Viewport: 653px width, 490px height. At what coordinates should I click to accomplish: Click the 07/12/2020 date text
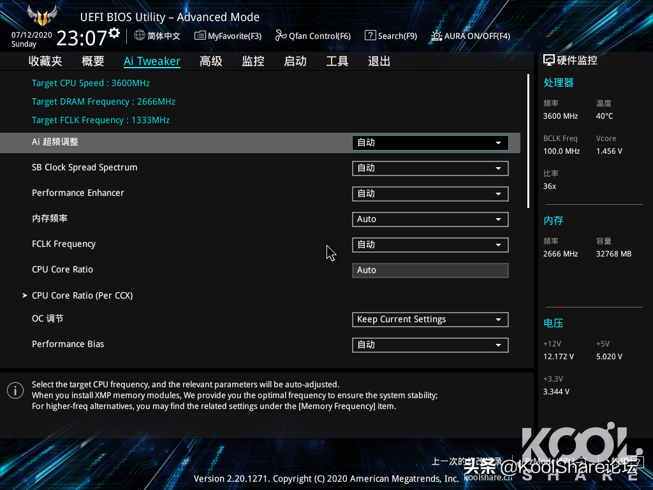coord(32,35)
